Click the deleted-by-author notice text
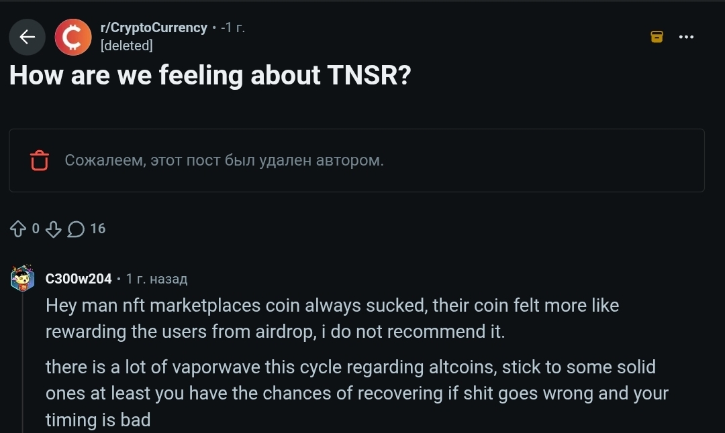The height and width of the screenshot is (433, 725). [x=224, y=161]
